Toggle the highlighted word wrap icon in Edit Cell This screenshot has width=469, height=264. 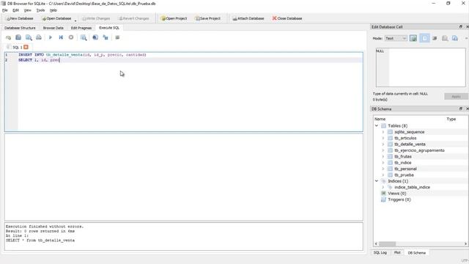point(424,38)
